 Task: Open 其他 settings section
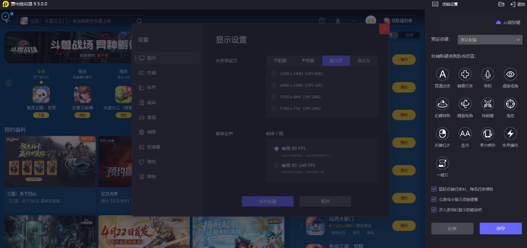pos(167,177)
